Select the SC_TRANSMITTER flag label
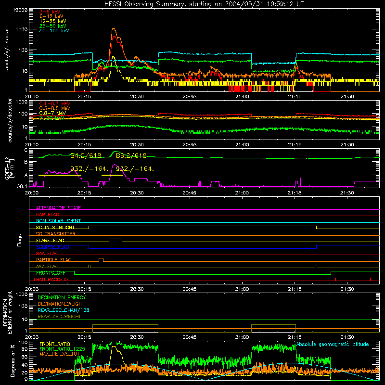The height and width of the screenshot is (385, 385). click(56, 234)
